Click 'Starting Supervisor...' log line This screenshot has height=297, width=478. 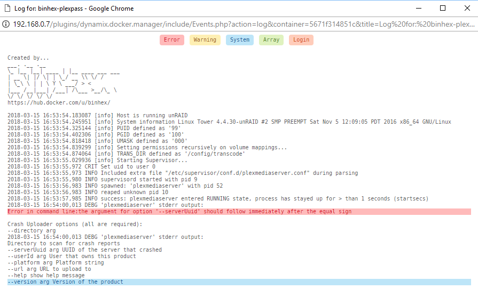(98, 160)
